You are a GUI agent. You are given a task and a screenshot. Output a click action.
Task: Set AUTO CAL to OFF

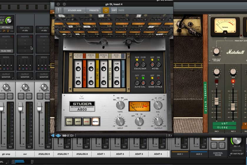(137, 83)
